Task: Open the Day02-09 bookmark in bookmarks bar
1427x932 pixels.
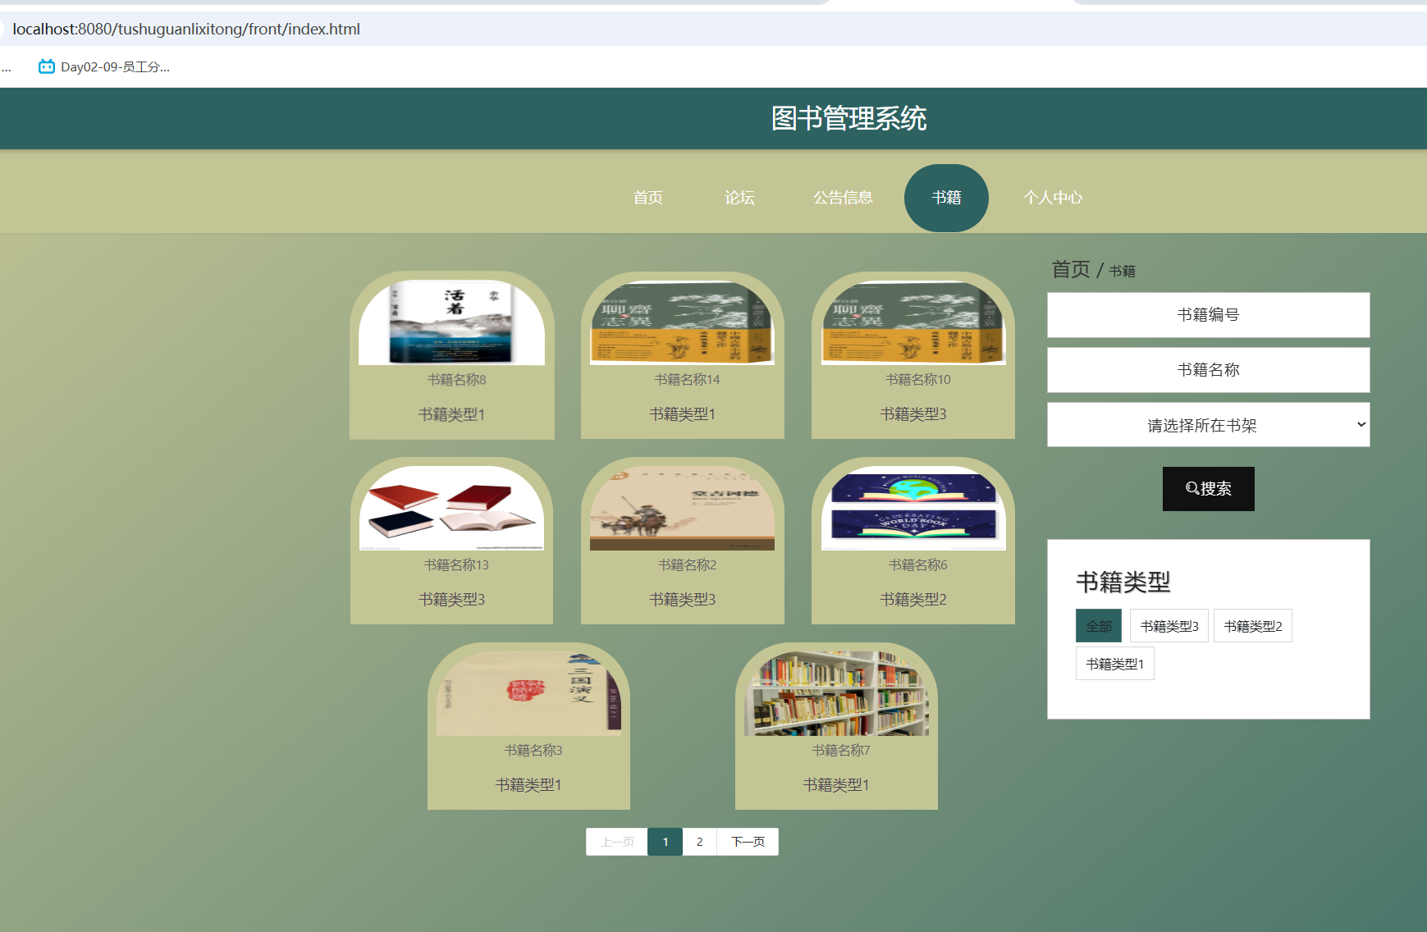Action: (x=104, y=66)
